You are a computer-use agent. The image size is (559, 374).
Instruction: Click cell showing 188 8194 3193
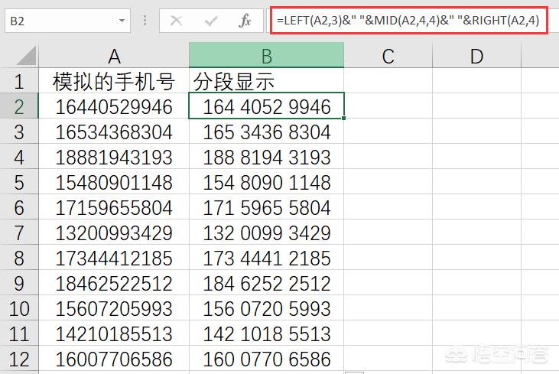[266, 157]
